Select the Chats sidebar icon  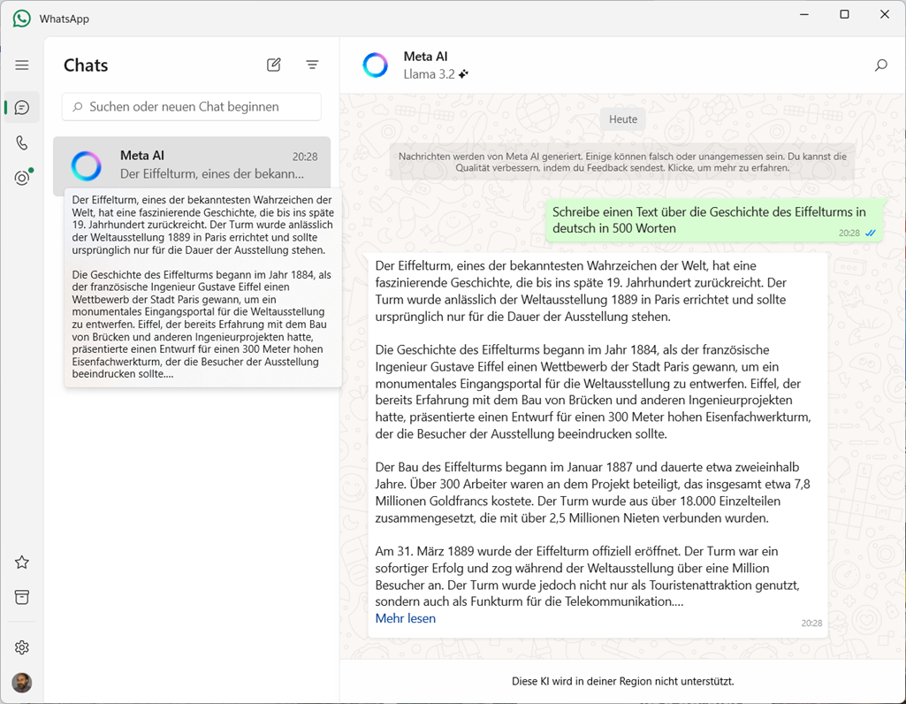click(22, 108)
